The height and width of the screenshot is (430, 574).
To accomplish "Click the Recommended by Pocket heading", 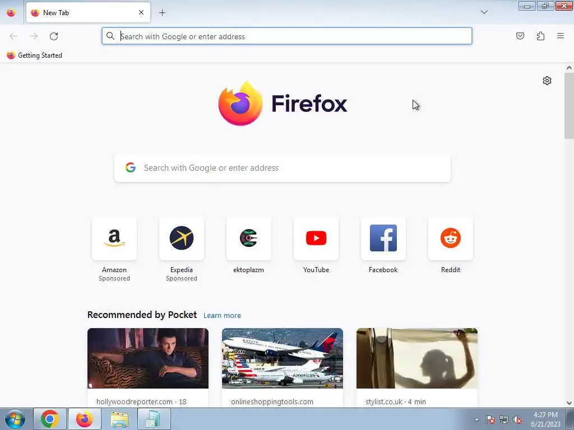I will [142, 315].
